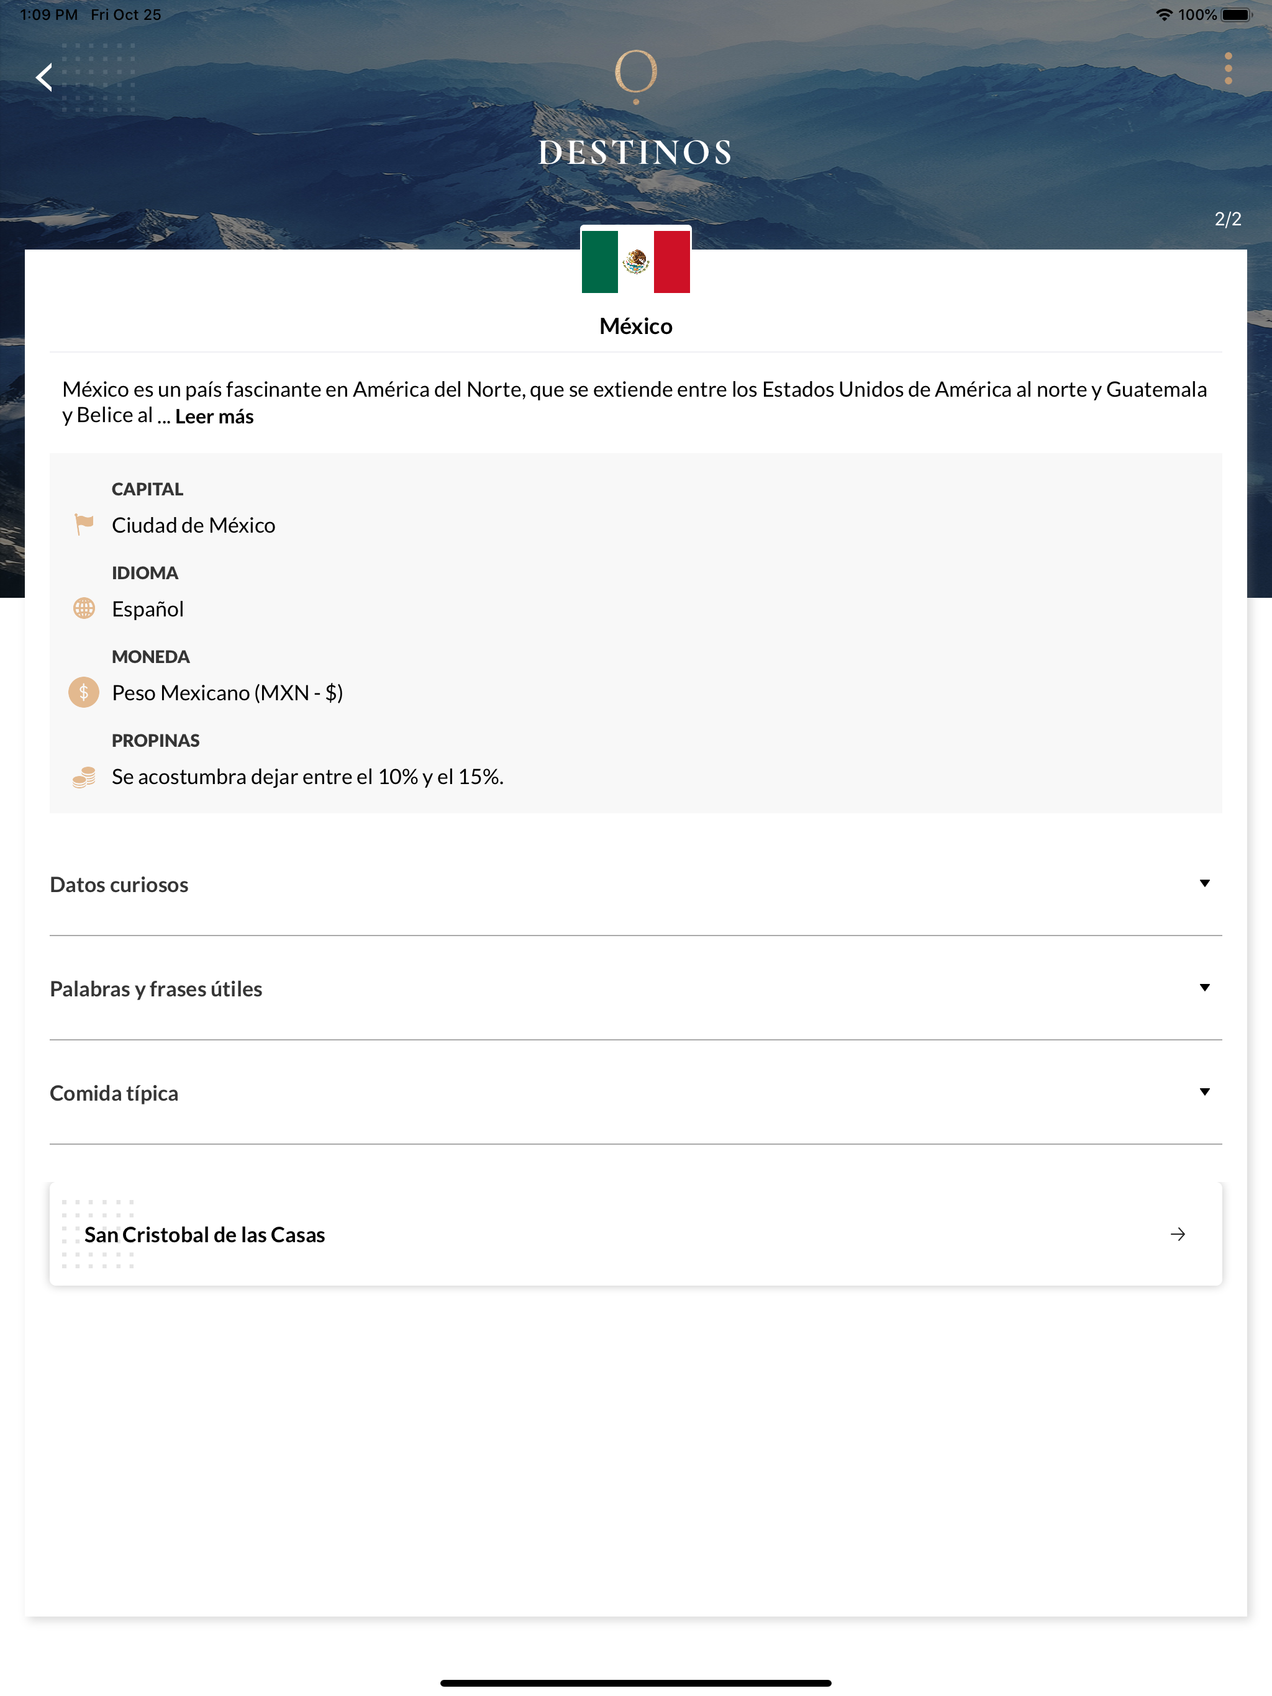Viewport: 1272px width, 1696px height.
Task: Tap the Leer más link
Action: click(x=214, y=417)
